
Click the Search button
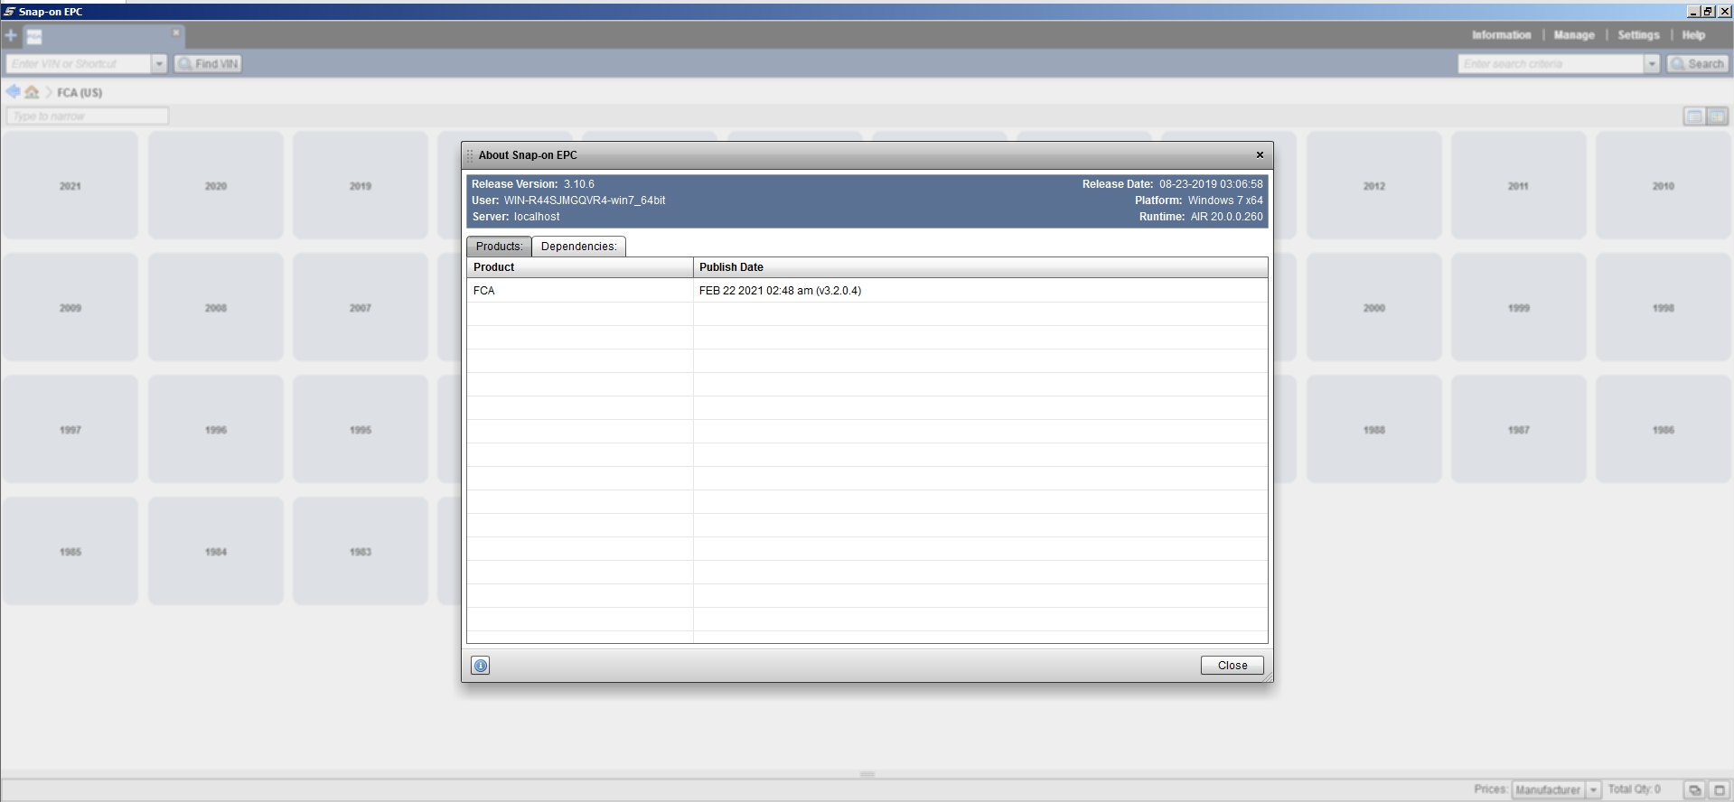pyautogui.click(x=1697, y=64)
